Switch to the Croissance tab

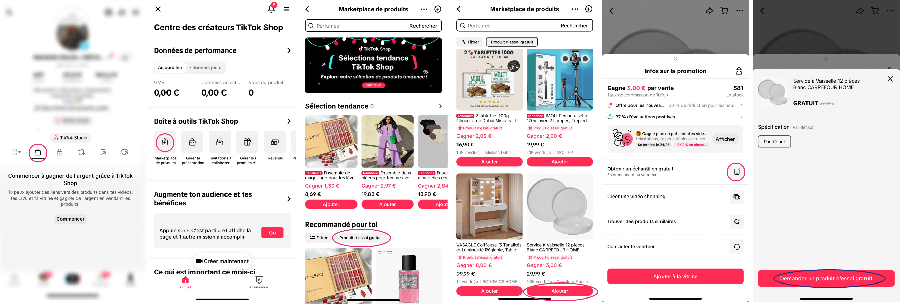[x=259, y=282]
